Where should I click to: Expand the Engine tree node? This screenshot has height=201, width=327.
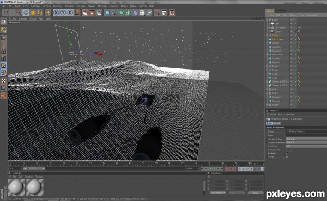click(267, 105)
